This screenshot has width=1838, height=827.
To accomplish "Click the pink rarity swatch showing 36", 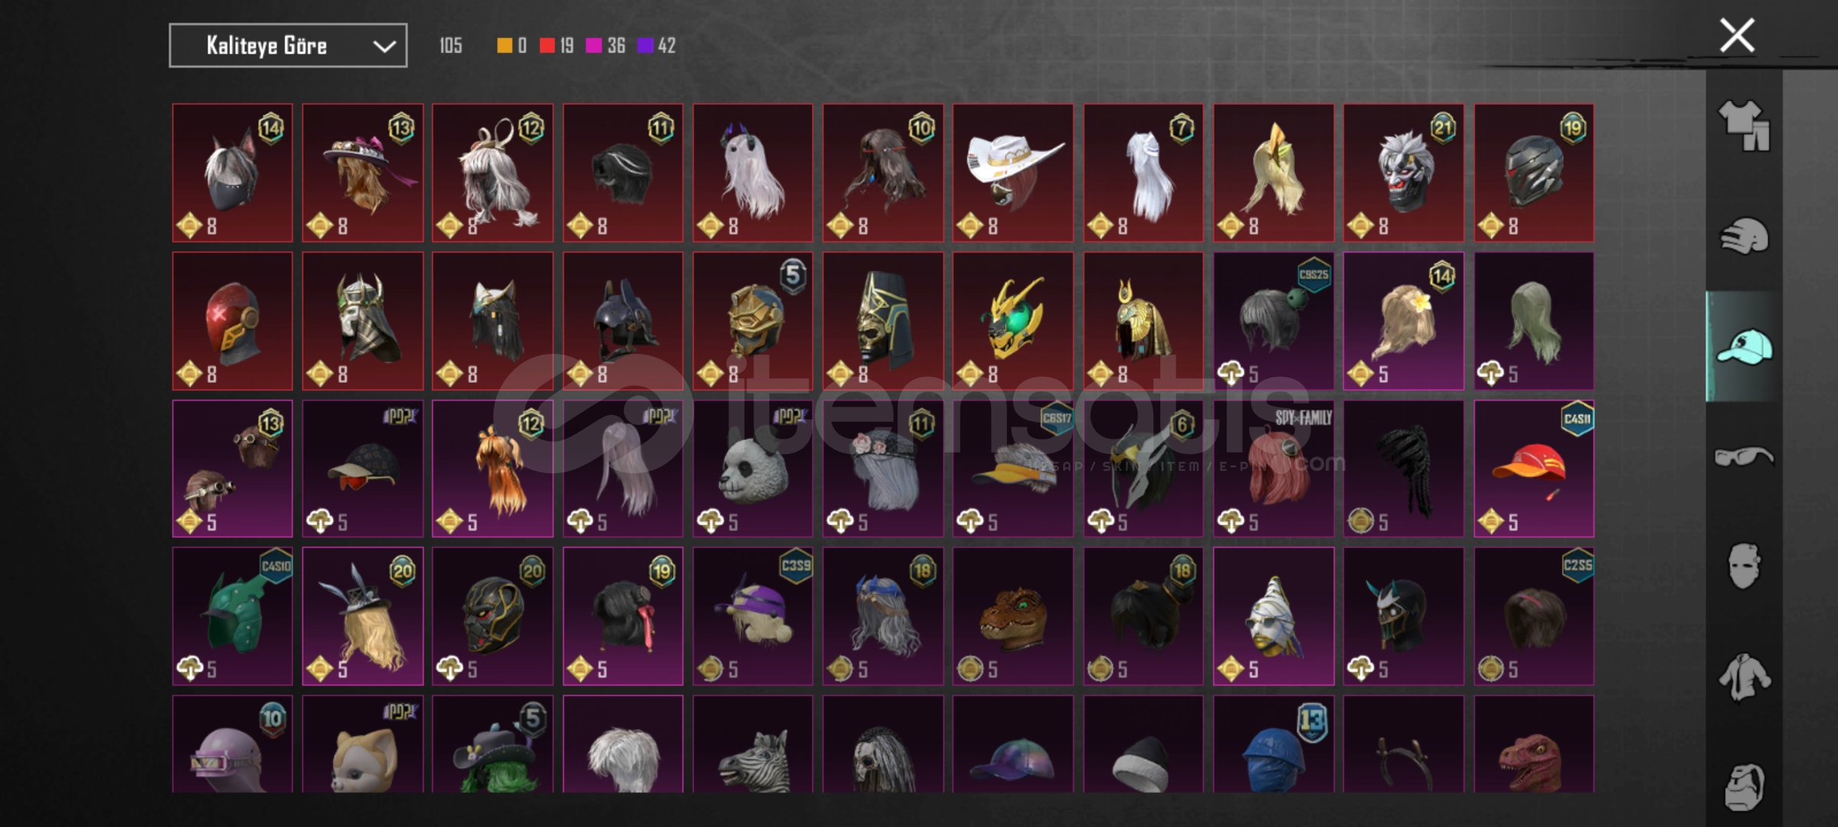I will 593,46.
